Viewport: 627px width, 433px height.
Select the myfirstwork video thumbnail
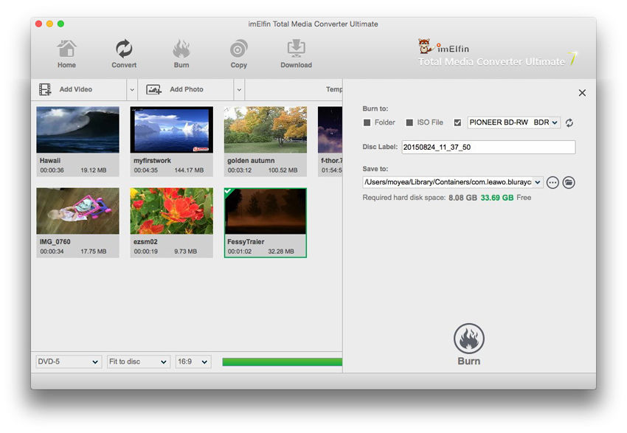172,130
